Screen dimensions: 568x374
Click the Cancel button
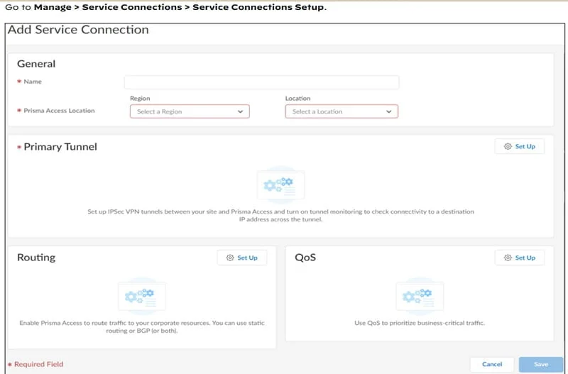(492, 364)
